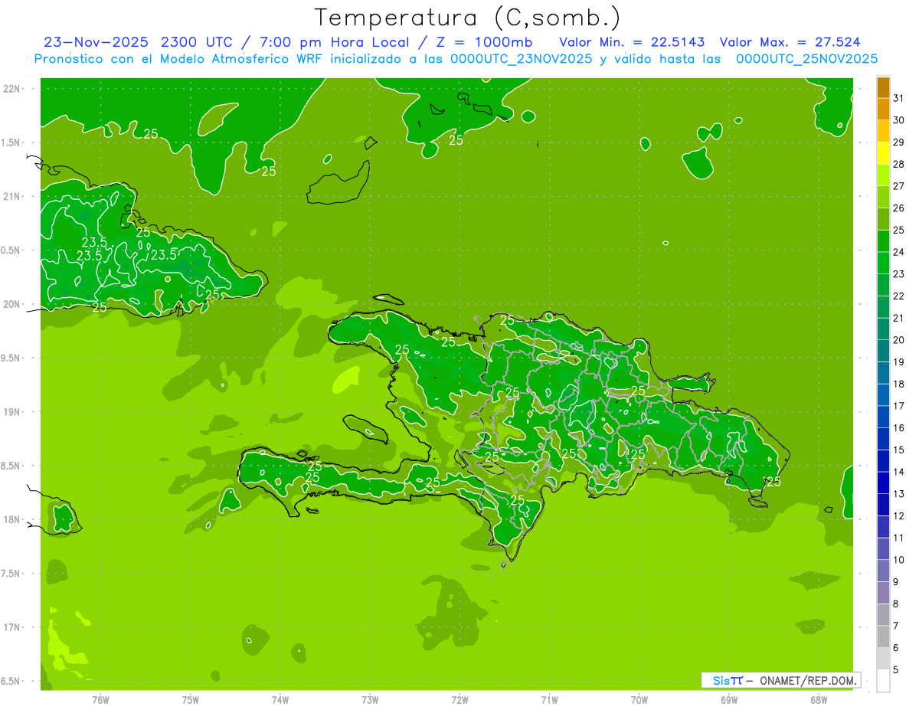Click the legend value 25
The image size is (919, 710).
coord(899,230)
